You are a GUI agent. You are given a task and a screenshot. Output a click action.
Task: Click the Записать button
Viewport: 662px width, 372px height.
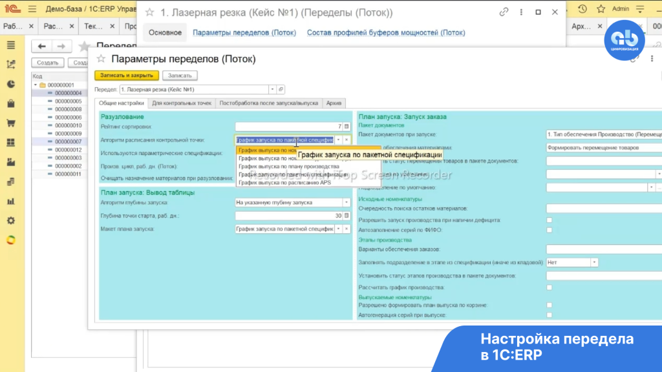[x=180, y=76]
